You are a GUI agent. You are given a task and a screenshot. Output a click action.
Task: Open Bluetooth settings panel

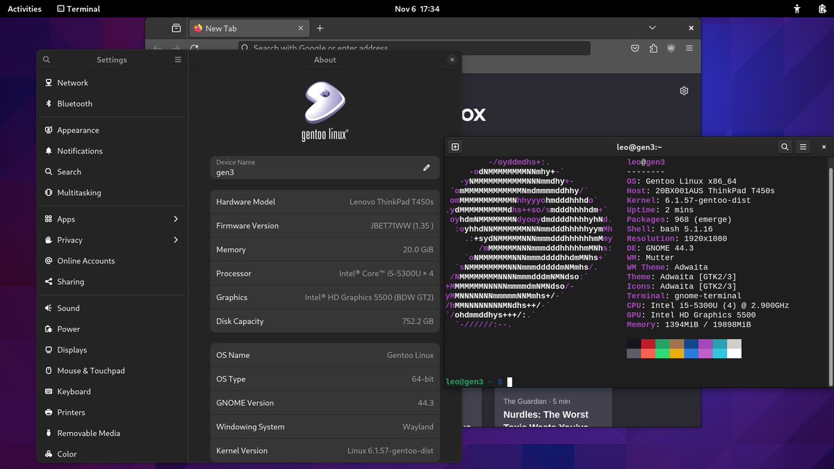(x=112, y=104)
